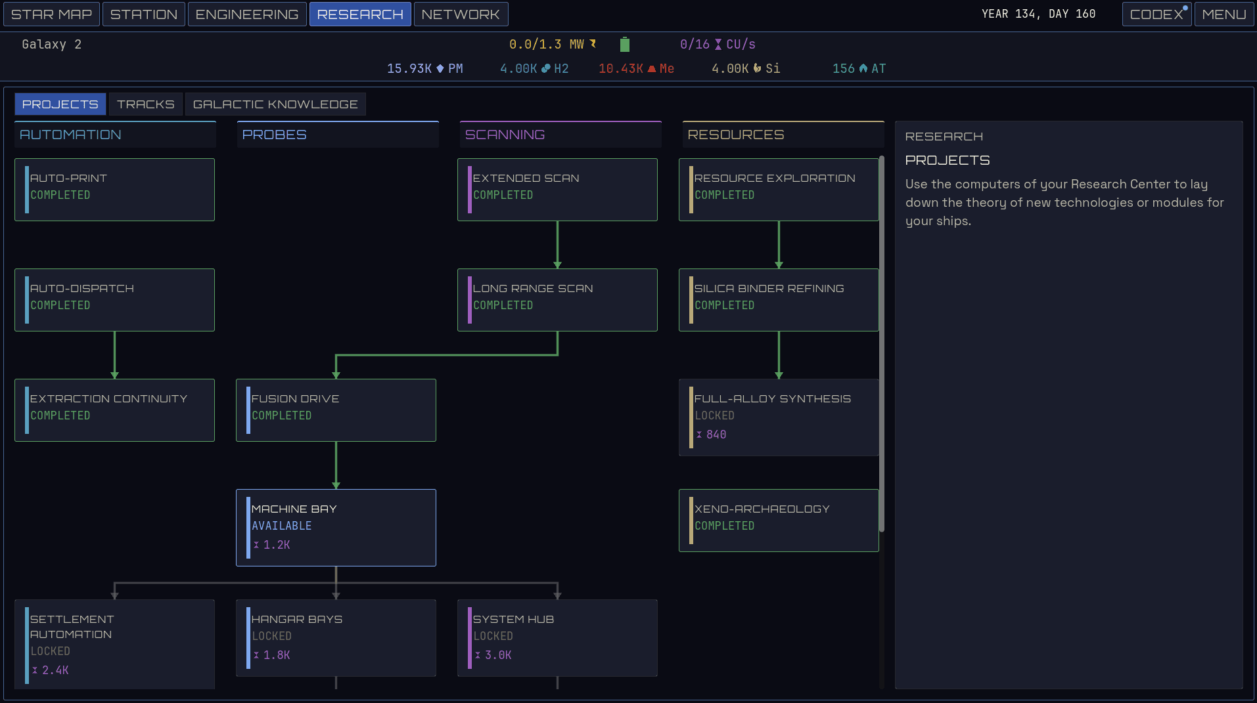Select the available Machine Bay project

336,528
